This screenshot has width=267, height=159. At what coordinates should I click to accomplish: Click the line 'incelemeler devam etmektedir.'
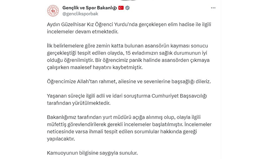82,32
